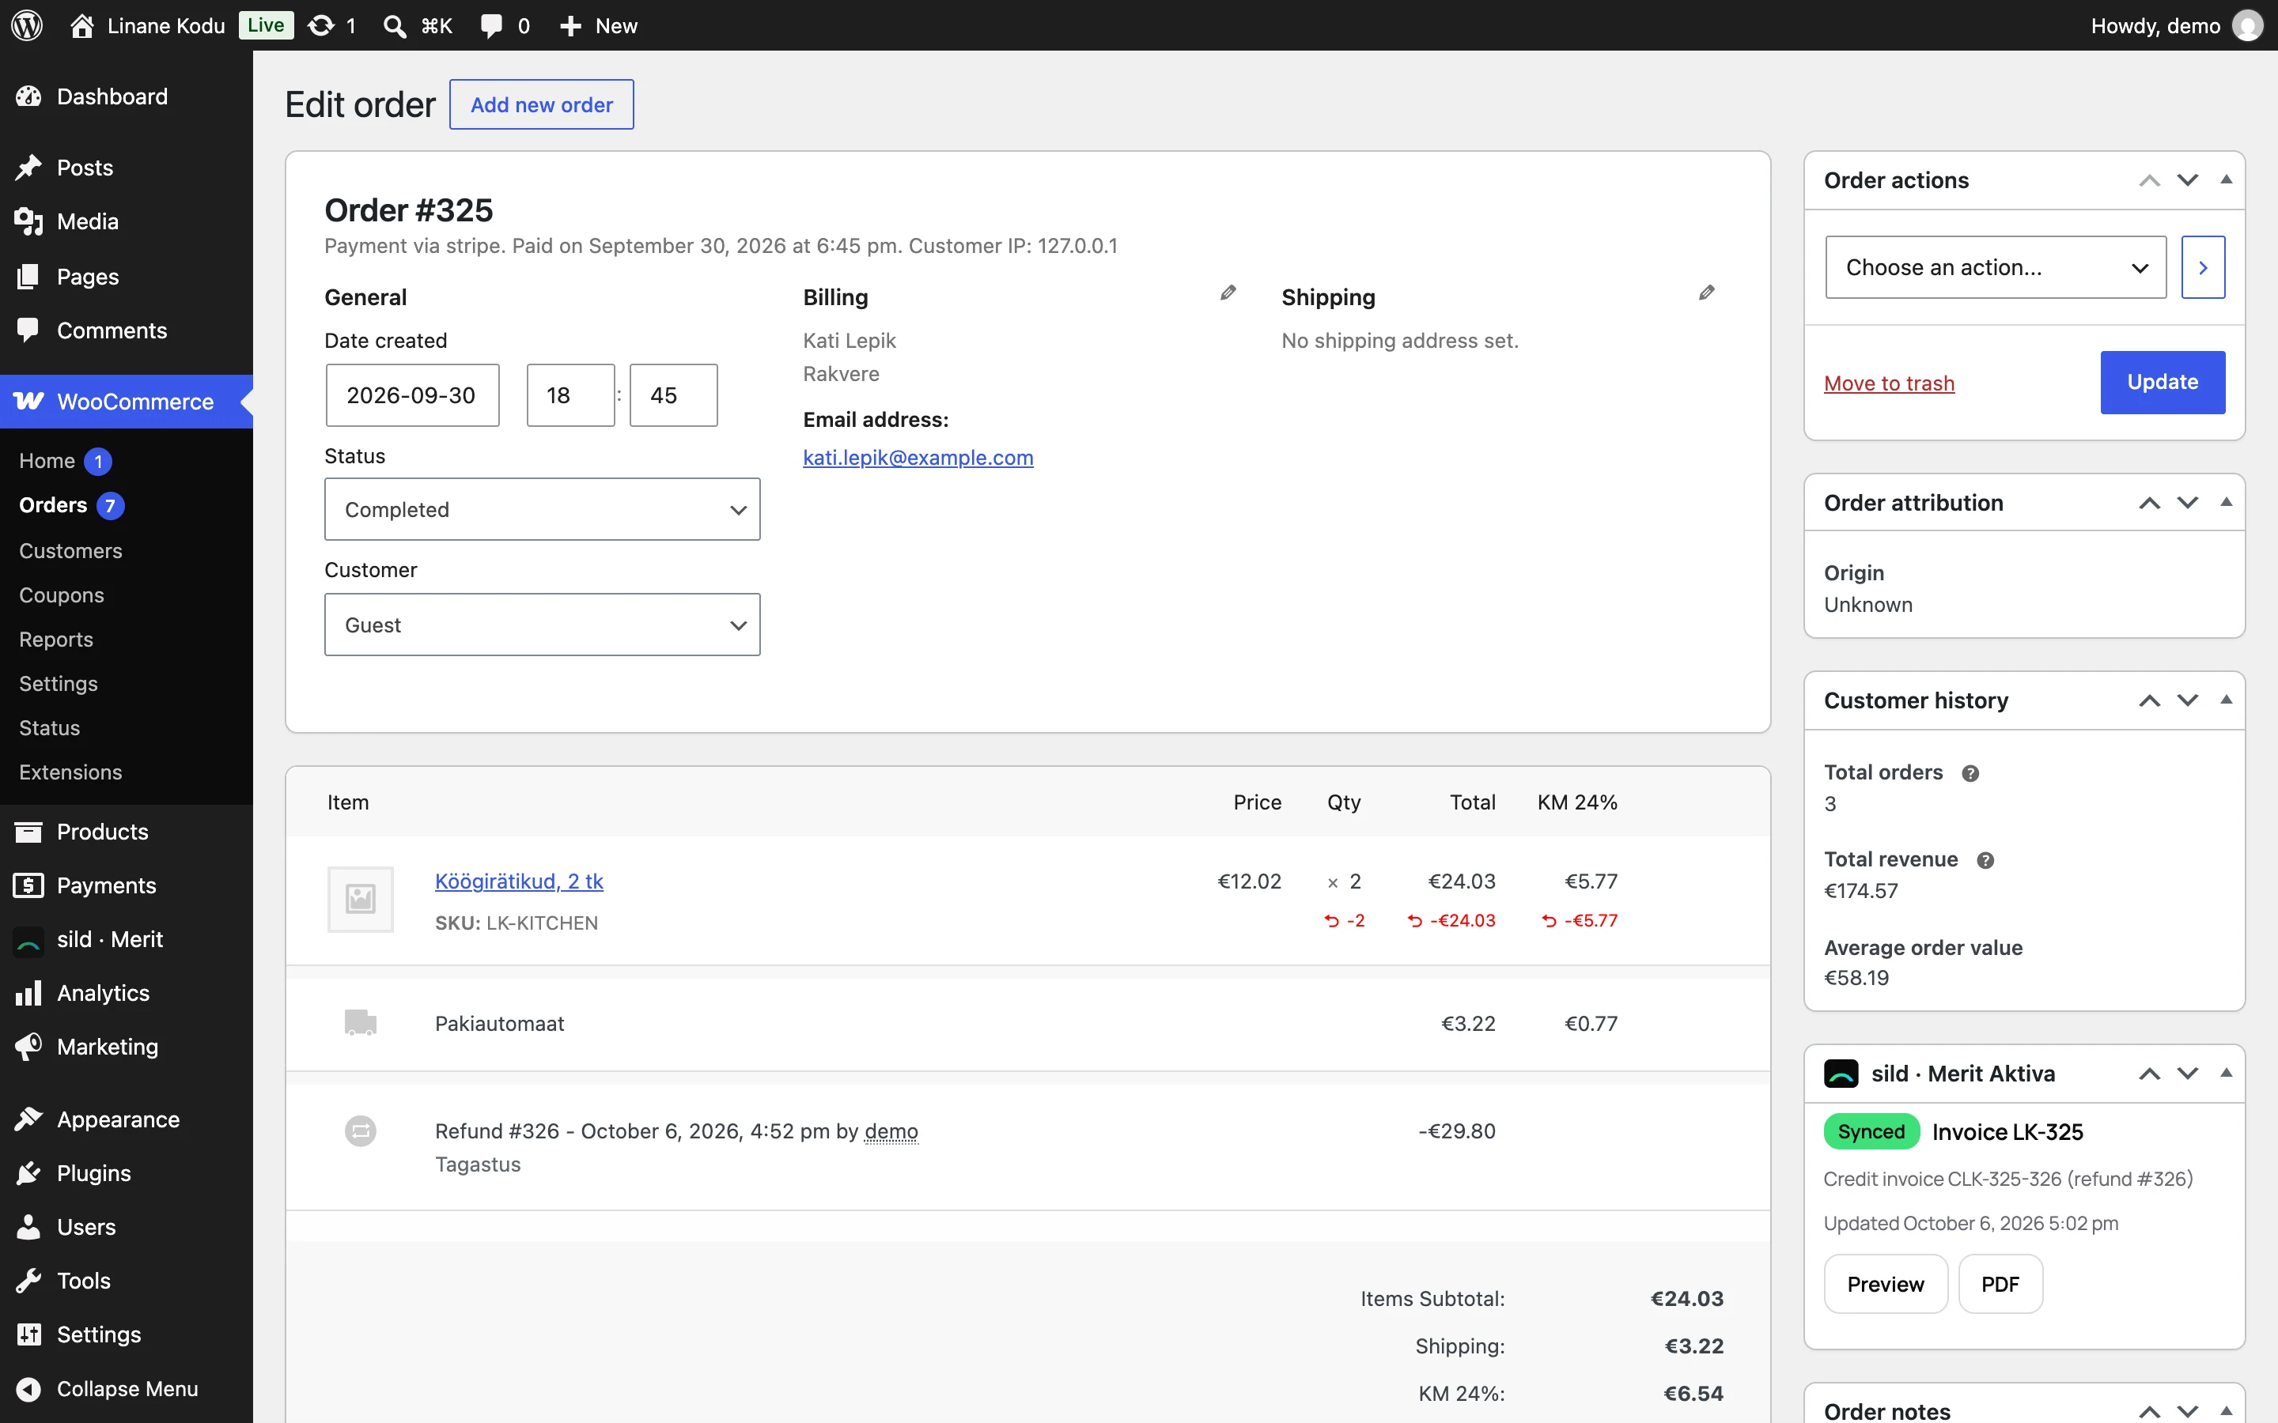Click the Add new order button

pyautogui.click(x=541, y=104)
